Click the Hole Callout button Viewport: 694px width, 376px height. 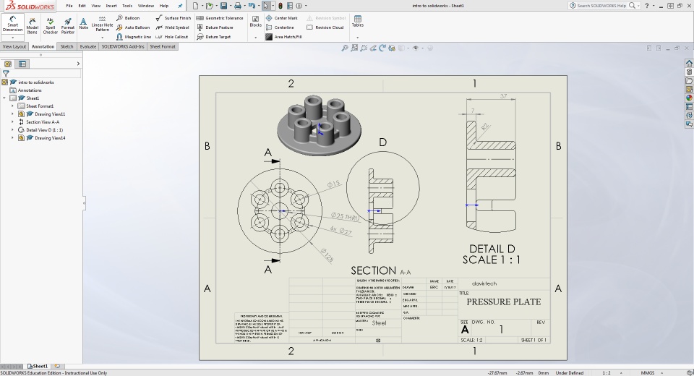point(172,37)
